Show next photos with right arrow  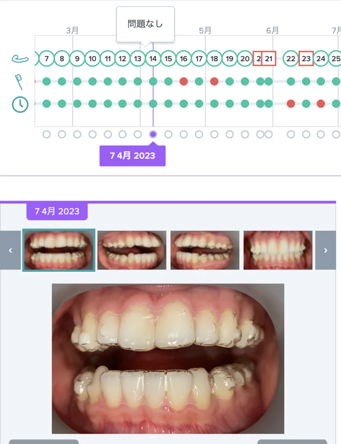tap(325, 250)
